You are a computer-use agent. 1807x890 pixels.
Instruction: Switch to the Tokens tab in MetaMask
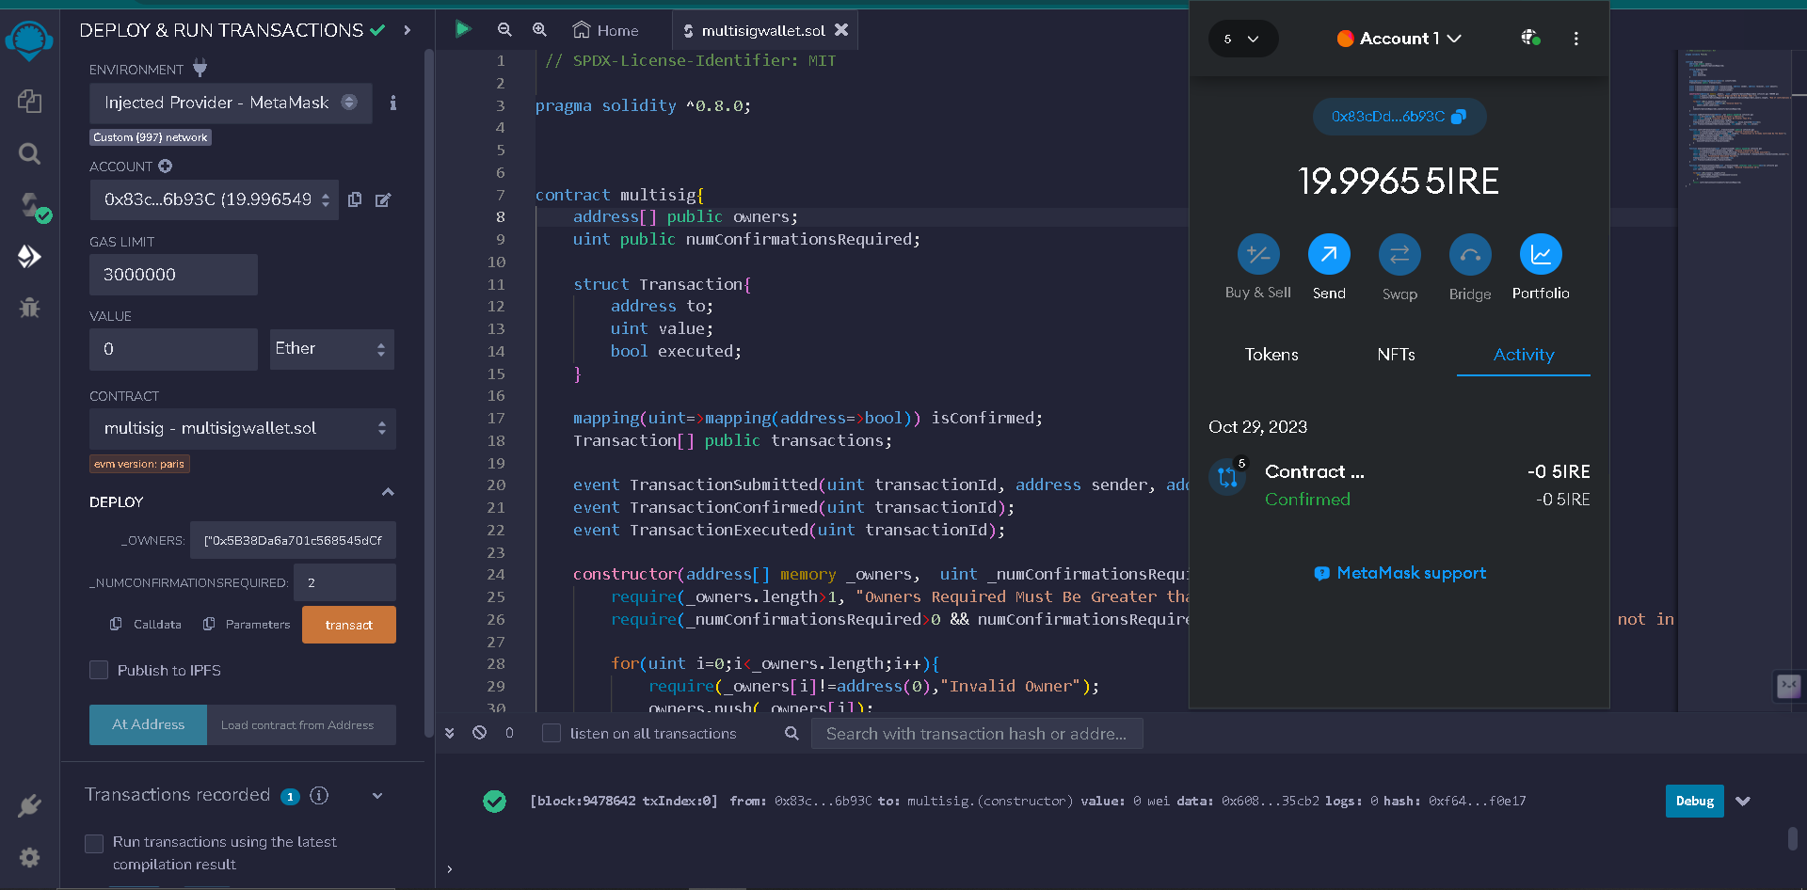(x=1271, y=355)
